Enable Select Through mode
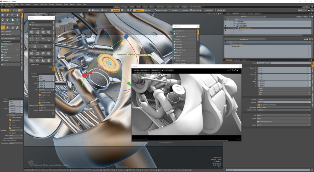Image resolution: width=314 pixels, height=172 pixels. [x=196, y=10]
